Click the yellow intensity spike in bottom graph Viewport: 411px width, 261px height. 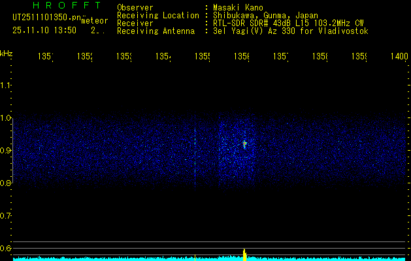coord(244,254)
